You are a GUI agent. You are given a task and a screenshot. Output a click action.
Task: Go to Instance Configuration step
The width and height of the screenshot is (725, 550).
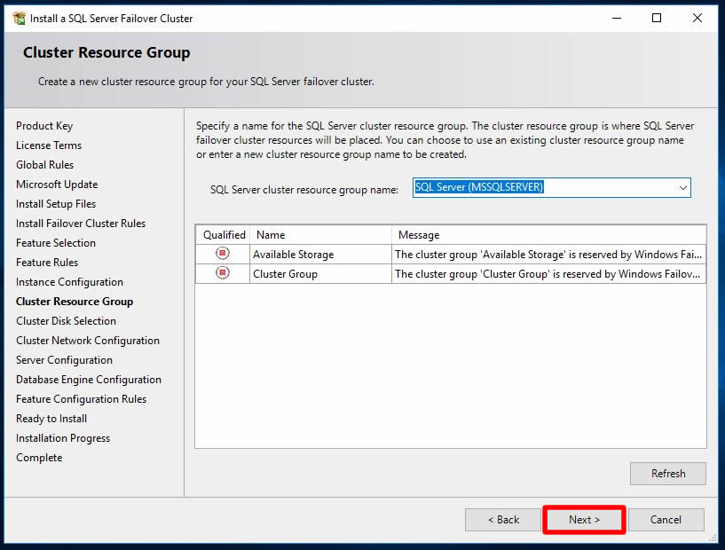coord(69,282)
